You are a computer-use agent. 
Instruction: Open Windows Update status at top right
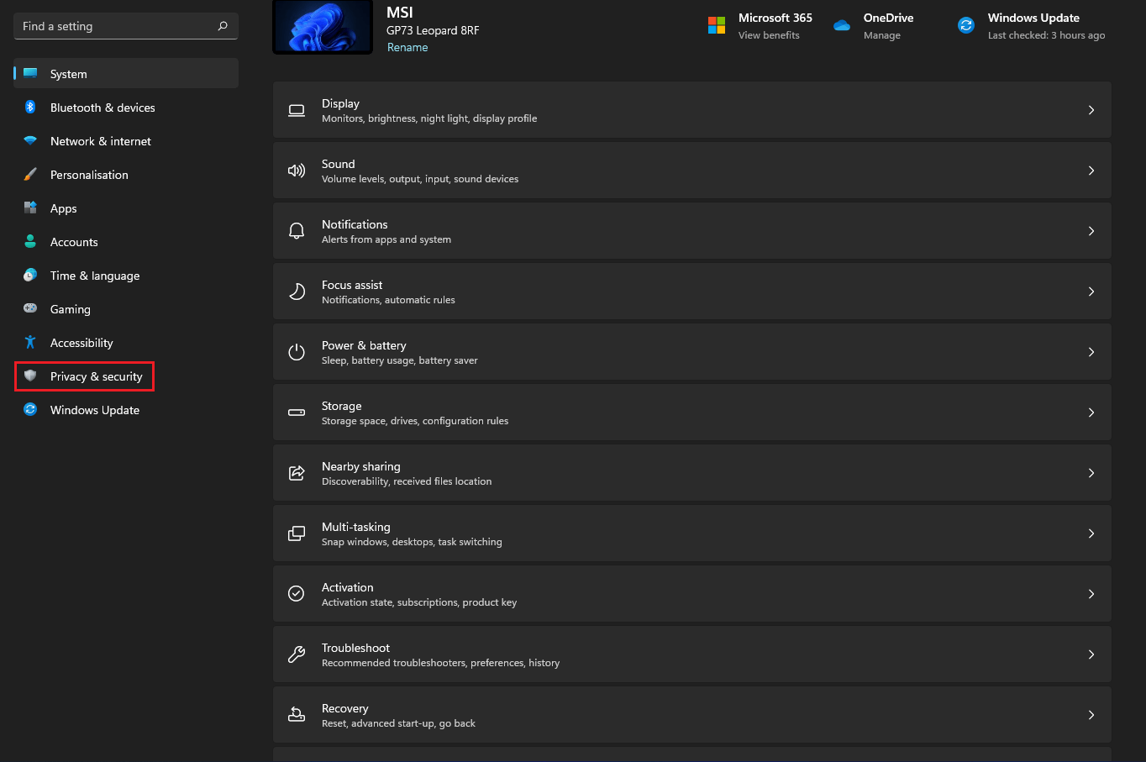coord(1033,26)
